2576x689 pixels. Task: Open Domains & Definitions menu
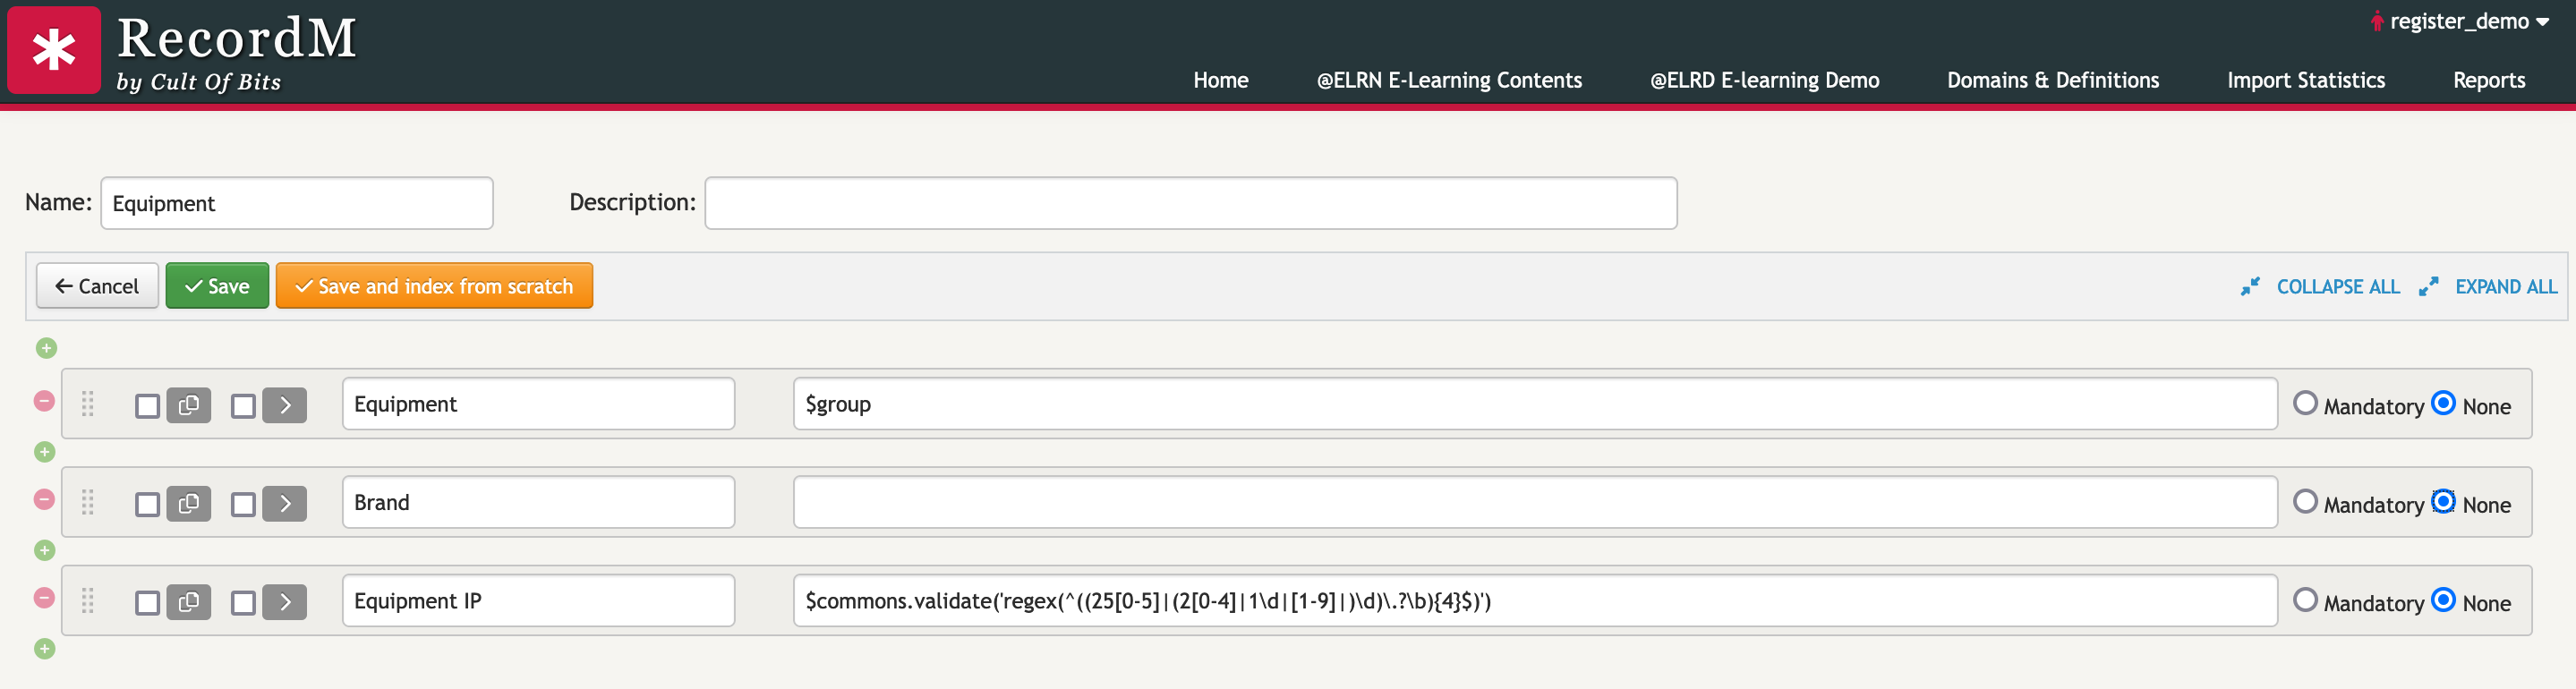2053,80
